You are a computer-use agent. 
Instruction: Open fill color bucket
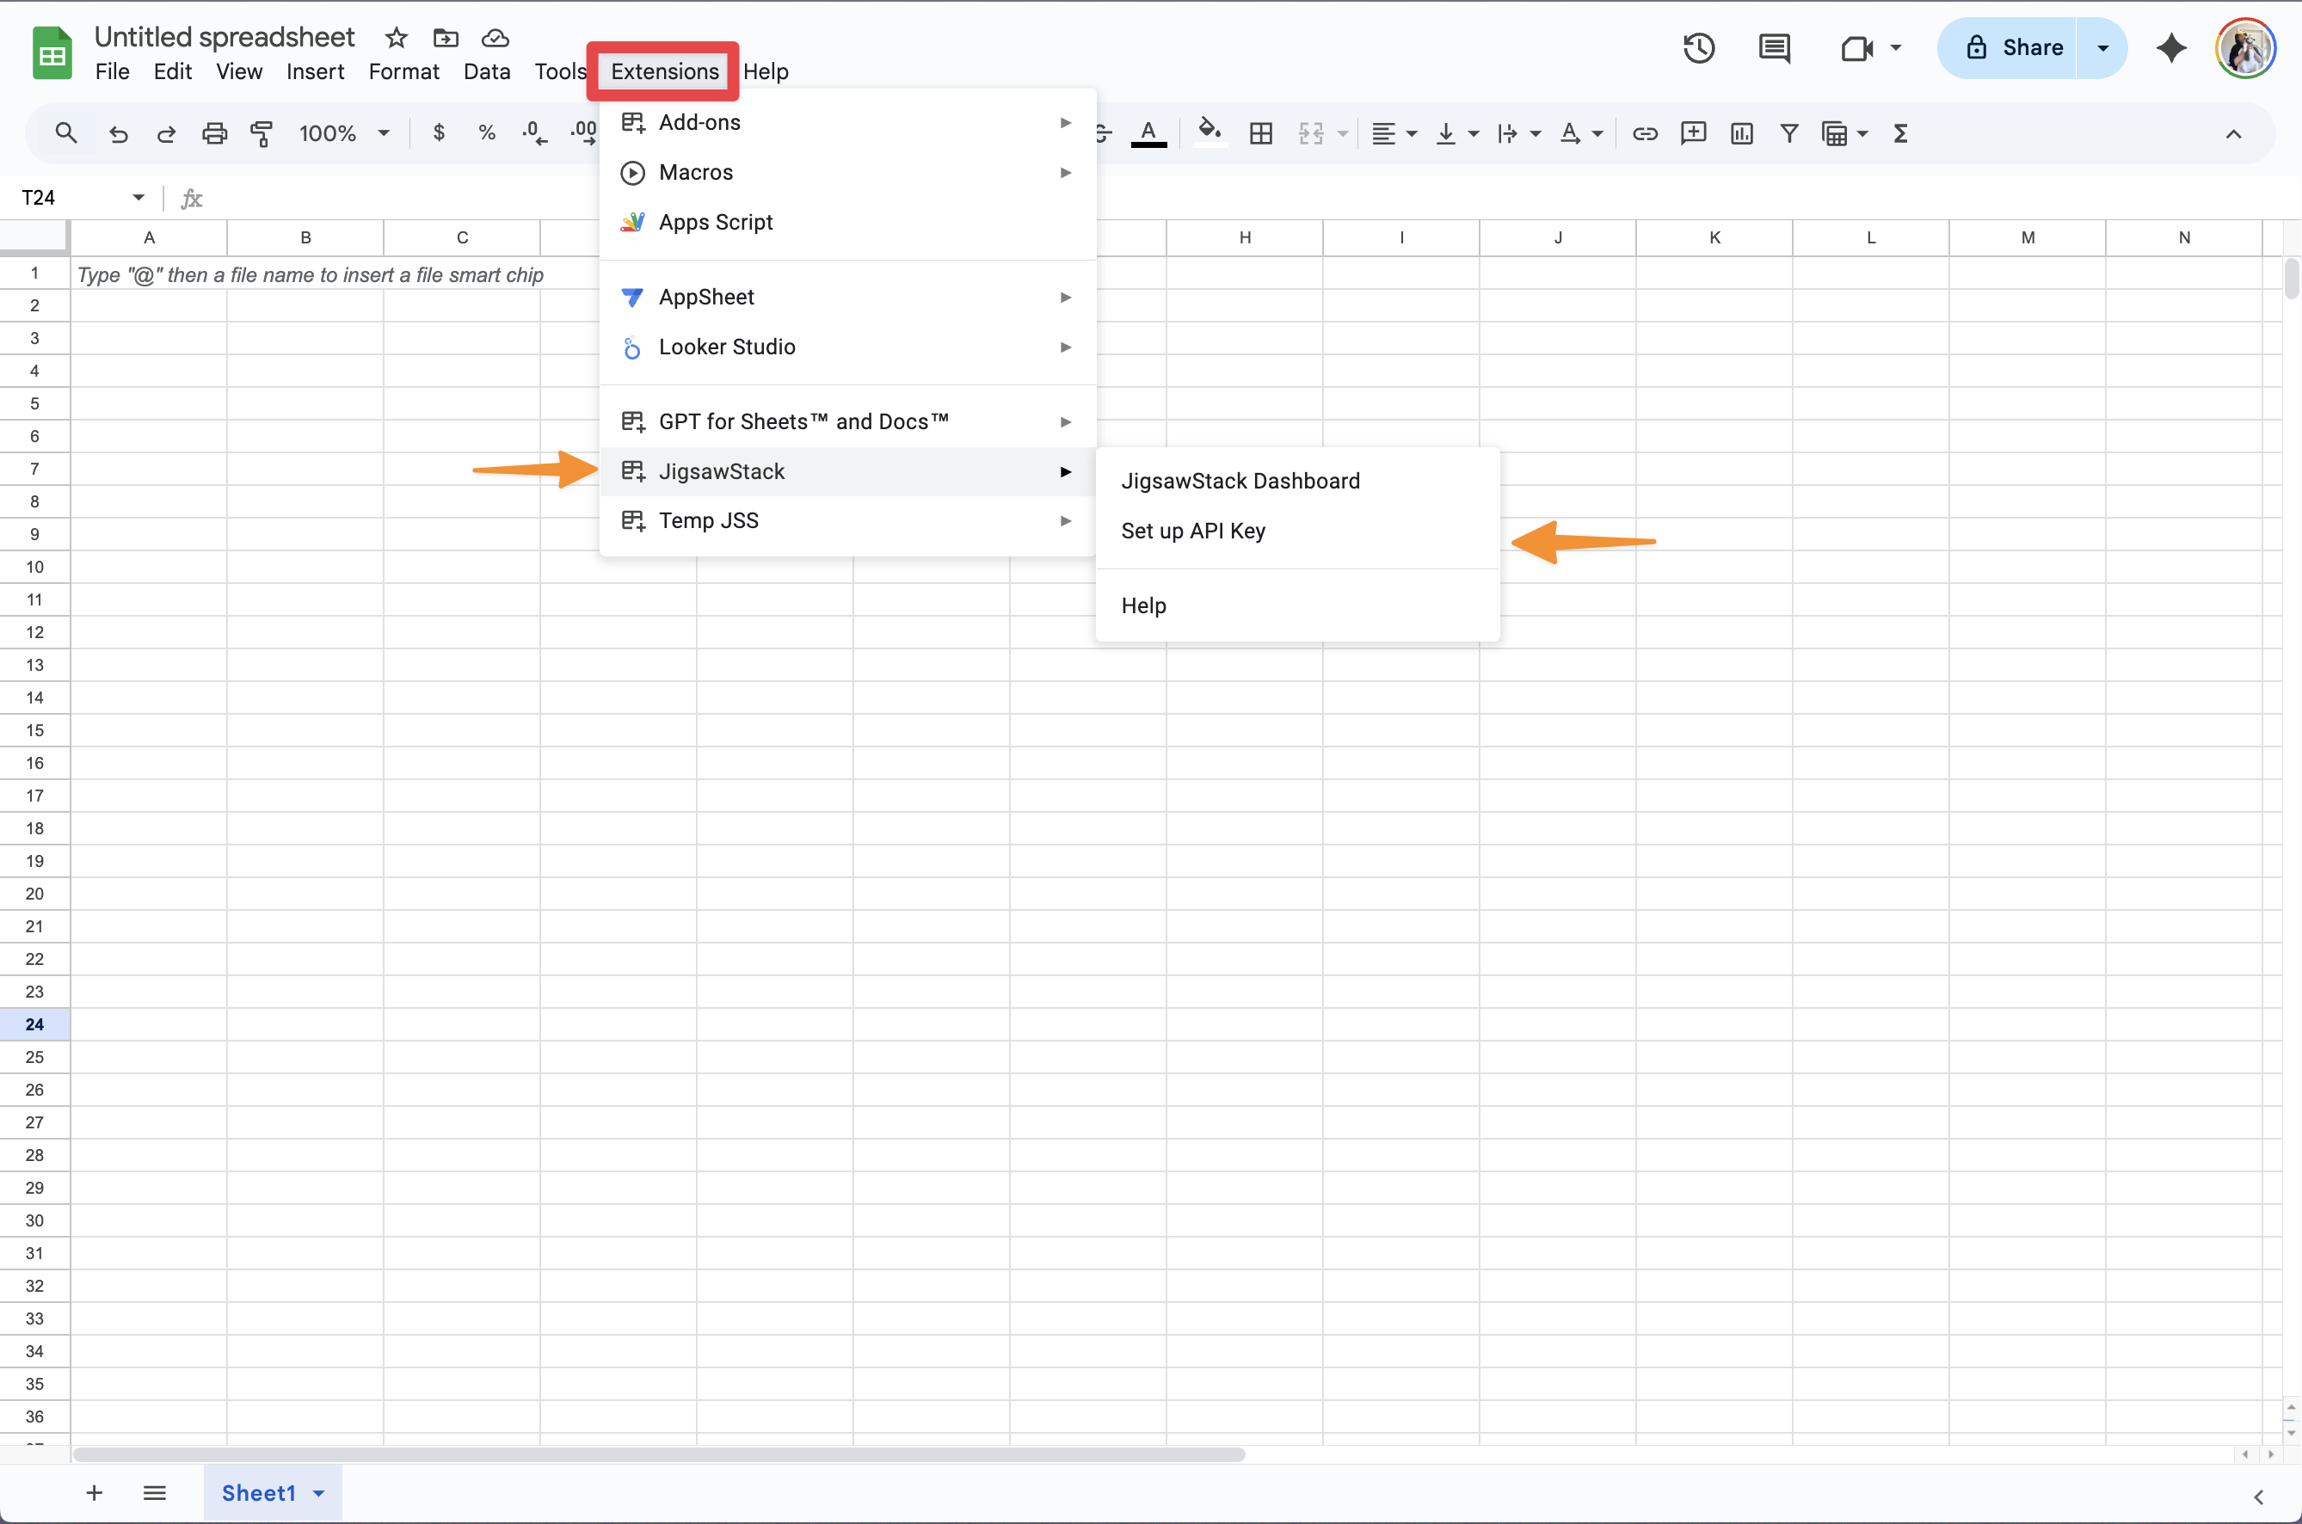click(x=1209, y=133)
